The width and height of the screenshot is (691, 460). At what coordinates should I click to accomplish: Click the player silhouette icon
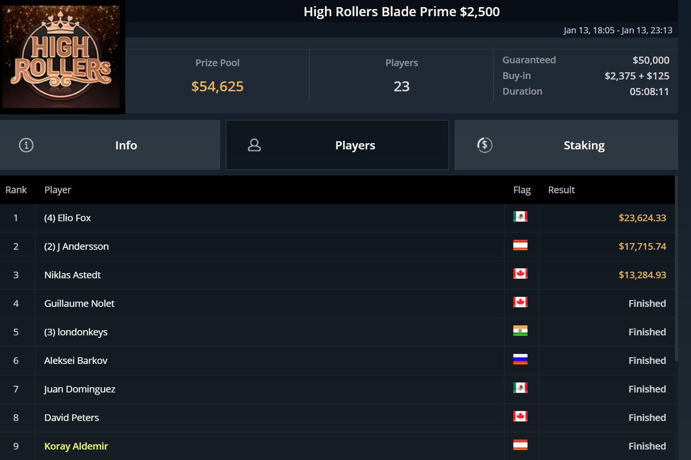click(x=254, y=145)
